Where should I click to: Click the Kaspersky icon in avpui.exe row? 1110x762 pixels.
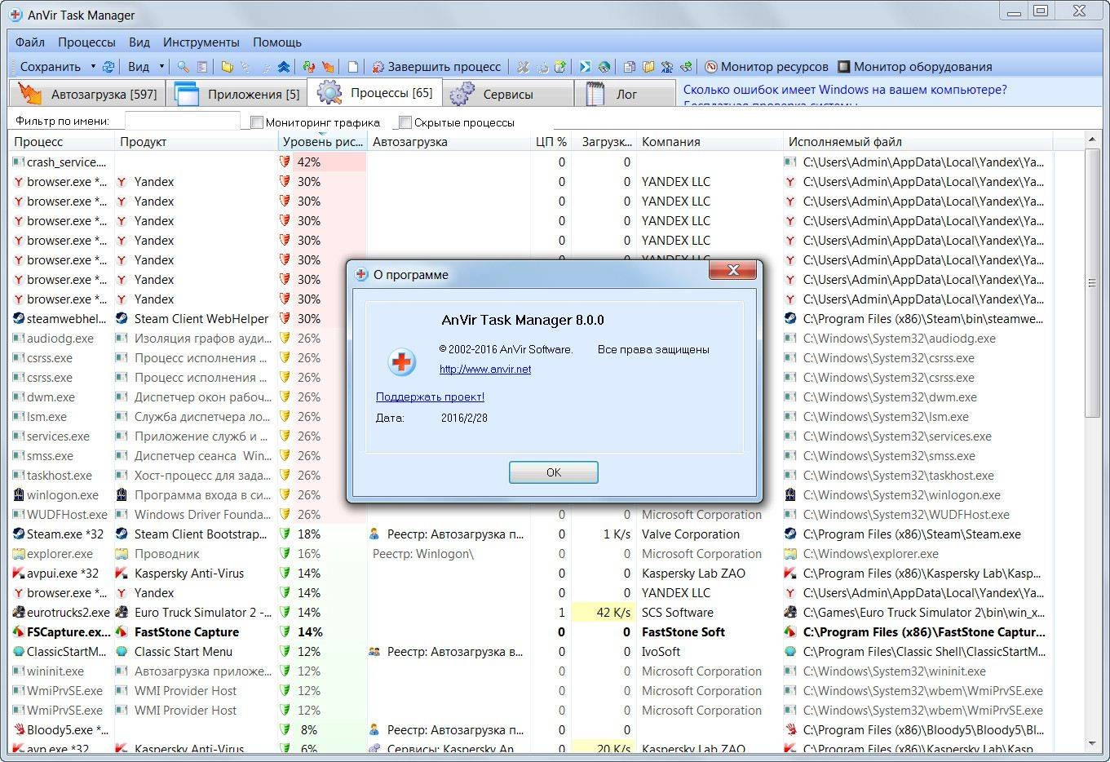click(x=19, y=574)
